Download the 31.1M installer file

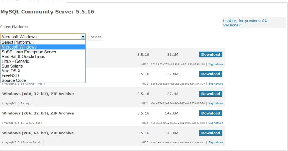(x=210, y=54)
